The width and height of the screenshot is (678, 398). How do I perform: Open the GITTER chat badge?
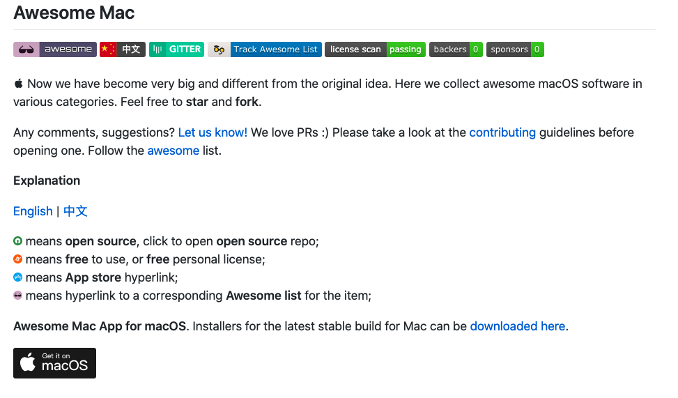click(x=176, y=49)
